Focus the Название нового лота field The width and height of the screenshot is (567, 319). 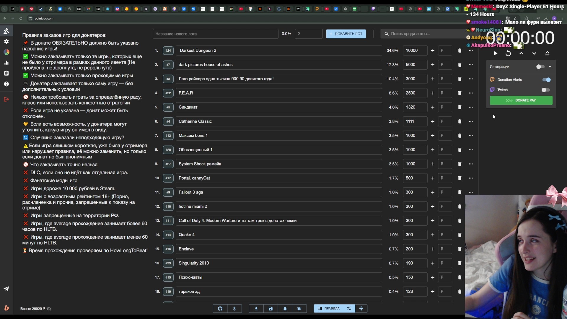pyautogui.click(x=216, y=34)
